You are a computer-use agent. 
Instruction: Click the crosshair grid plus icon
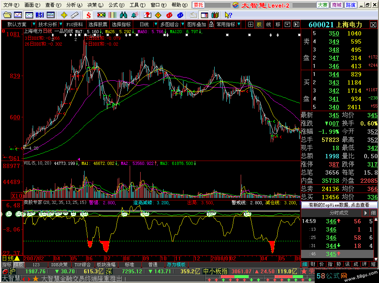pyautogui.click(x=250, y=25)
